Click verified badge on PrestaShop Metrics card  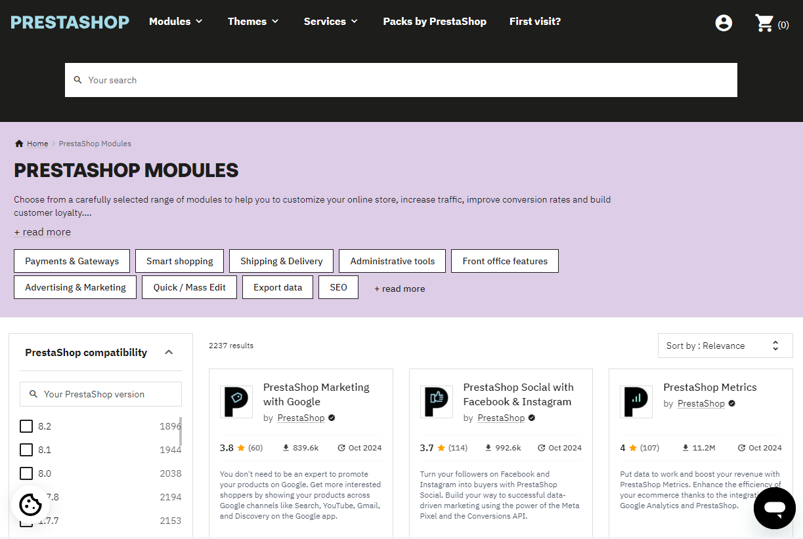tap(731, 403)
